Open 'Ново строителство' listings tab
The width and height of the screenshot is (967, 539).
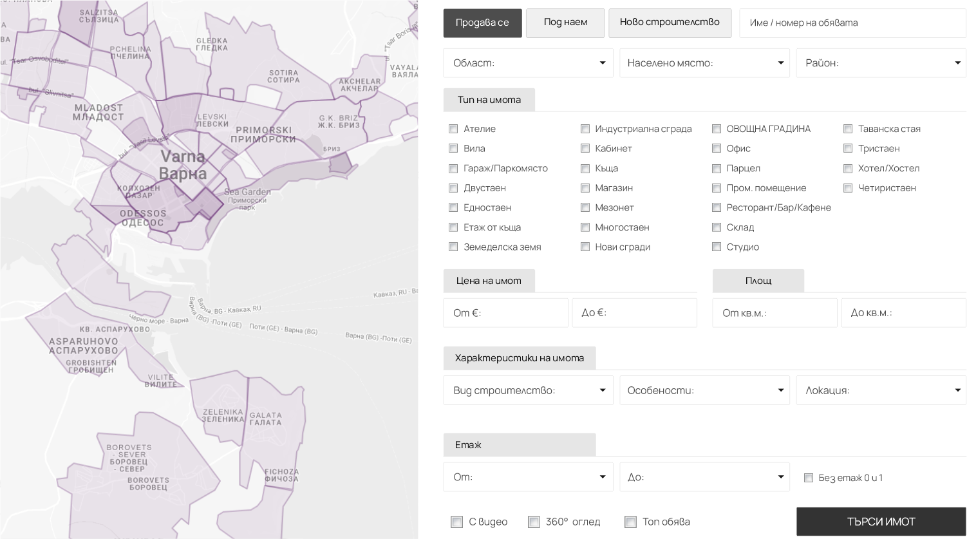tap(670, 23)
